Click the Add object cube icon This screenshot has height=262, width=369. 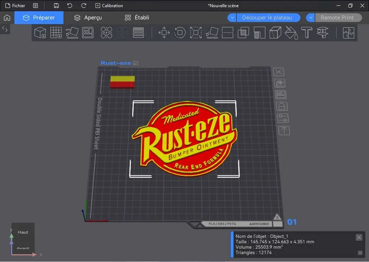pos(40,32)
